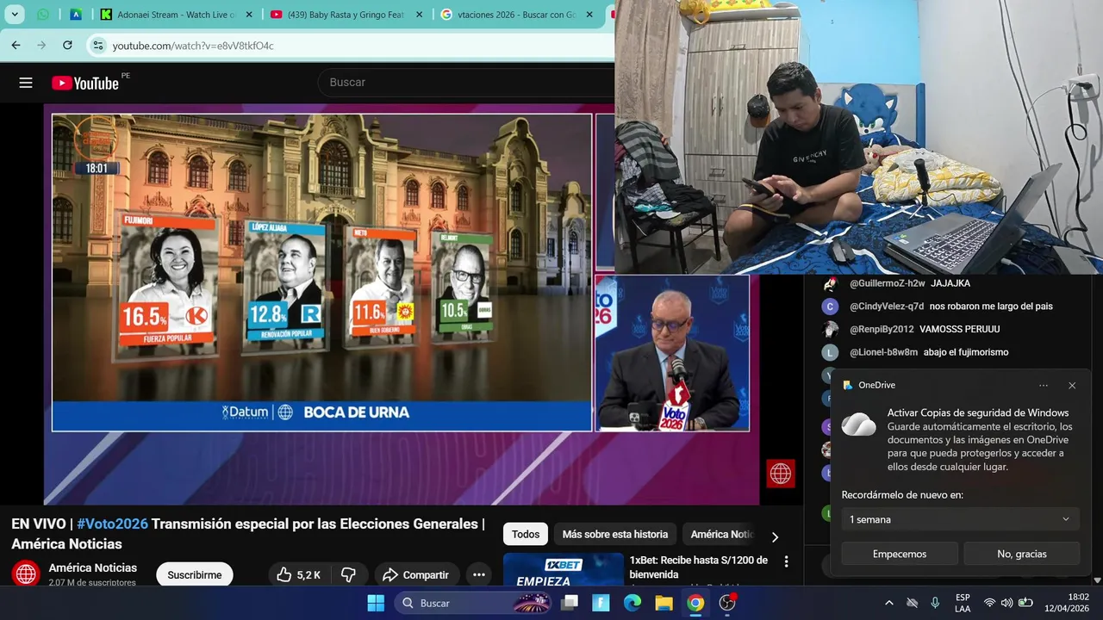Show hidden system tray icons

[889, 603]
